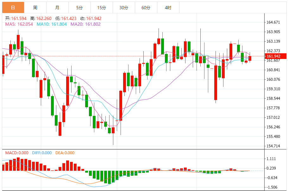Open the 30分 timeframe tab
The height and width of the screenshot is (191, 288).
(x=124, y=8)
